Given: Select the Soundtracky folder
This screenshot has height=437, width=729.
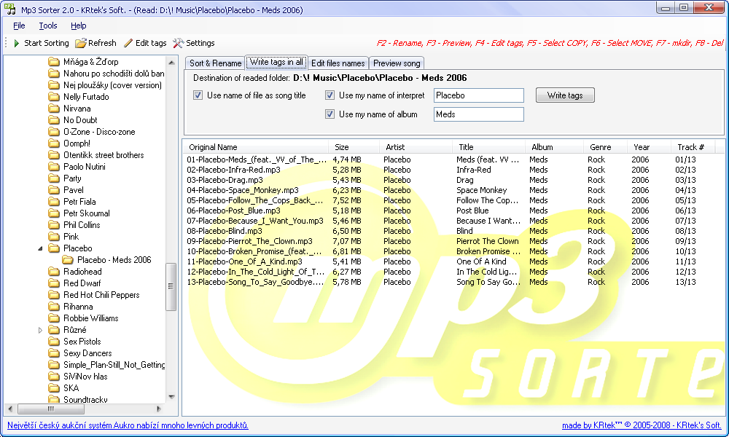Looking at the screenshot, I should click(x=85, y=399).
